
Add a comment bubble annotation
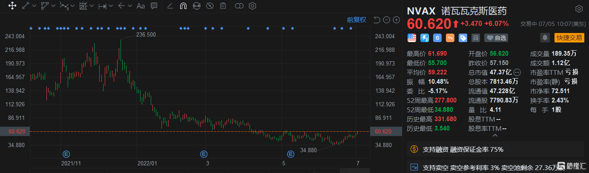[154, 6]
